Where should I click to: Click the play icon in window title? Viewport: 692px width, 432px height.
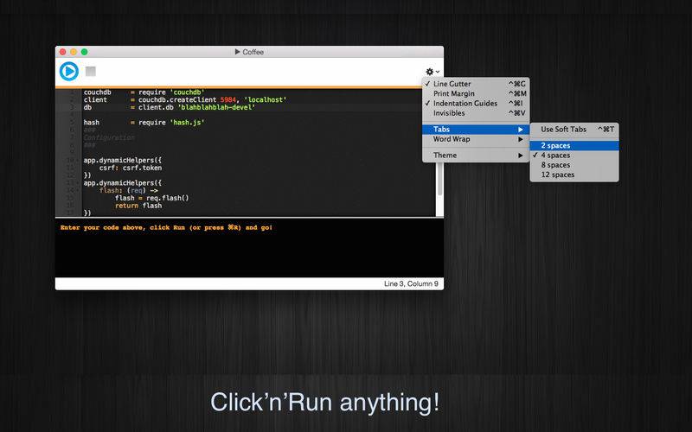point(238,52)
